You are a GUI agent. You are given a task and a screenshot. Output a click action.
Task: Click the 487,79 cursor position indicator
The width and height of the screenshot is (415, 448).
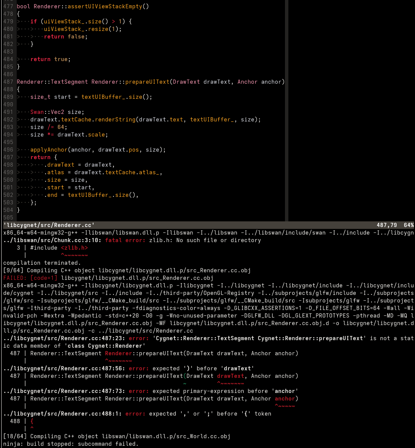pos(387,225)
